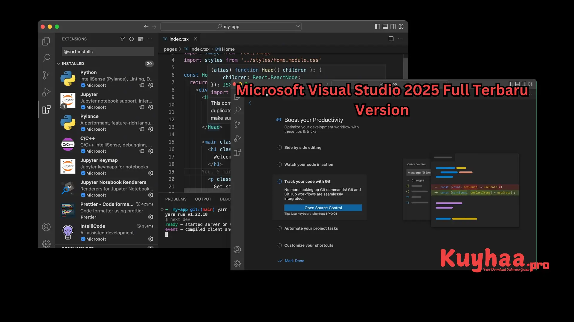This screenshot has height=322, width=574.
Task: Close the index.tsx tab
Action: (x=196, y=39)
